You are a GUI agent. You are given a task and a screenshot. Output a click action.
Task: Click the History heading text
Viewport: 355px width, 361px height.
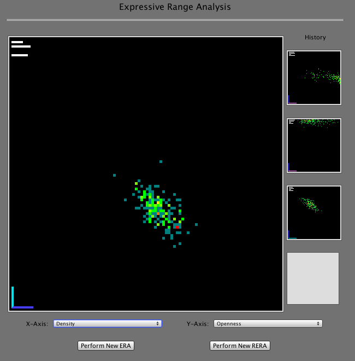(315, 37)
